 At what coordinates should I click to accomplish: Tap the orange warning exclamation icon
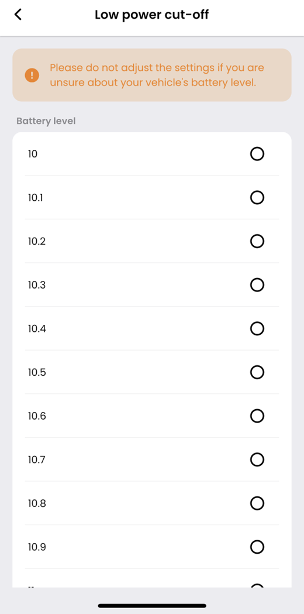click(x=32, y=75)
